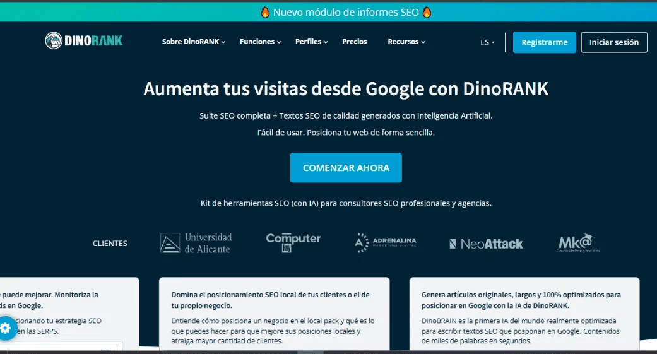Screen dimensions: 657x354
Task: Click the DinoRANK logo
Action: pyautogui.click(x=84, y=40)
